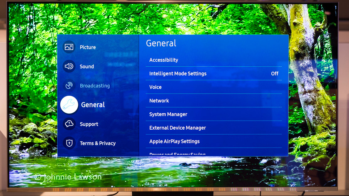Select the Terms & Privacy shield icon
This screenshot has width=349, height=196.
tap(69, 143)
